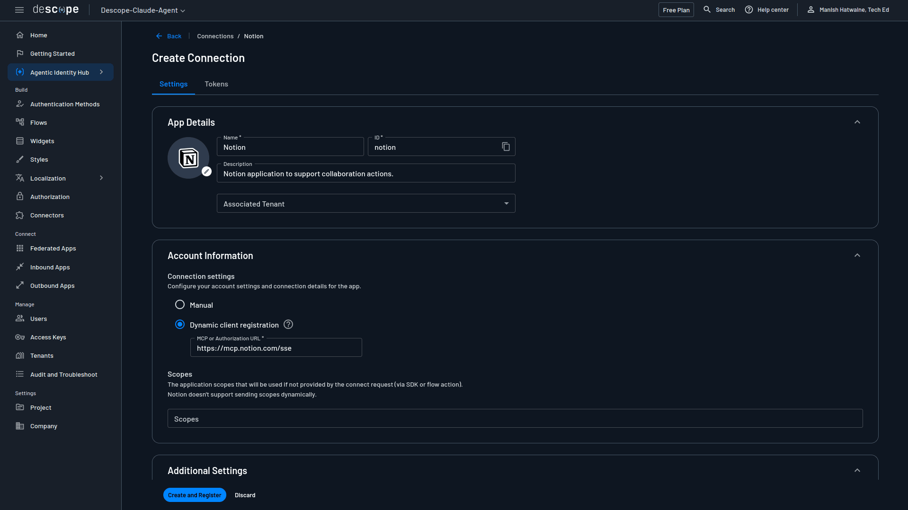Click the Outbound Apps arrow icon

pos(20,285)
